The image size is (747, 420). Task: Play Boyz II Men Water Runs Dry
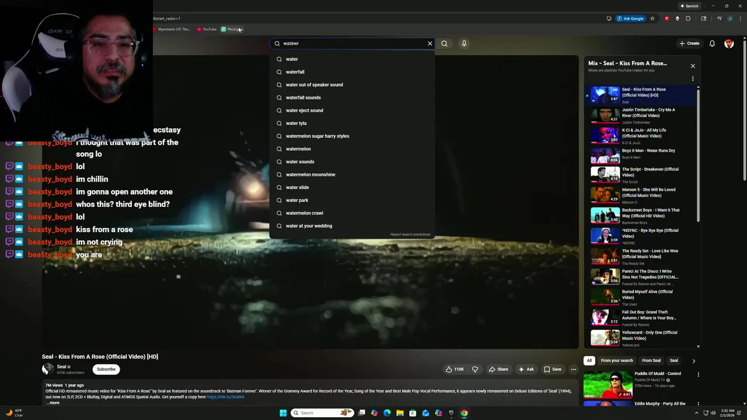641,155
